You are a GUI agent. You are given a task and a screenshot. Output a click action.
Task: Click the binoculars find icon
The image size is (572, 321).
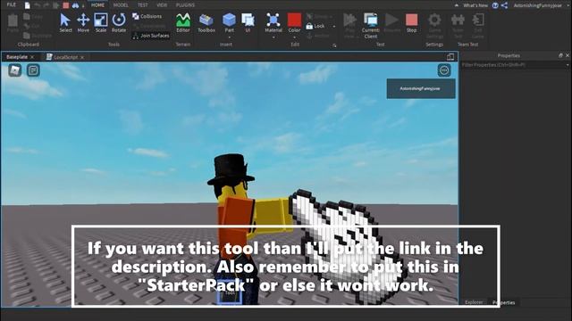pos(75,5)
